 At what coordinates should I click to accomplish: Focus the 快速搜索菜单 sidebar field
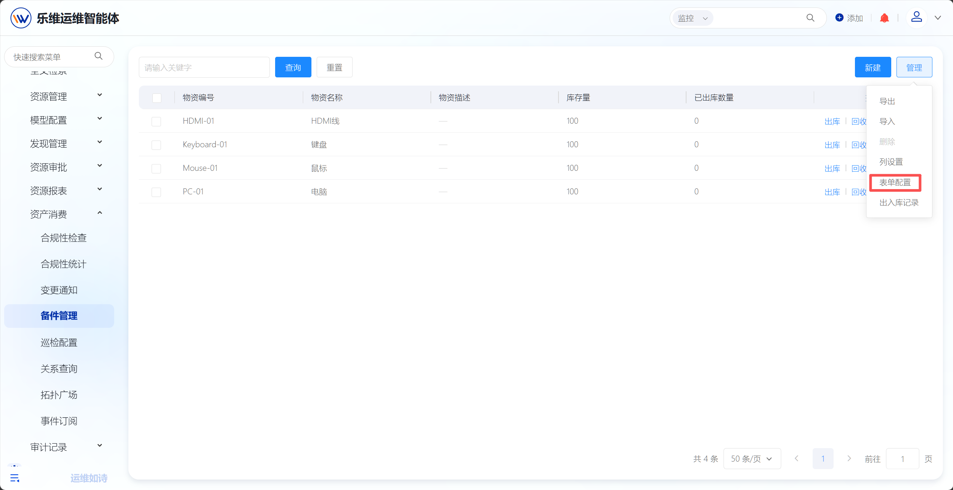coord(52,57)
